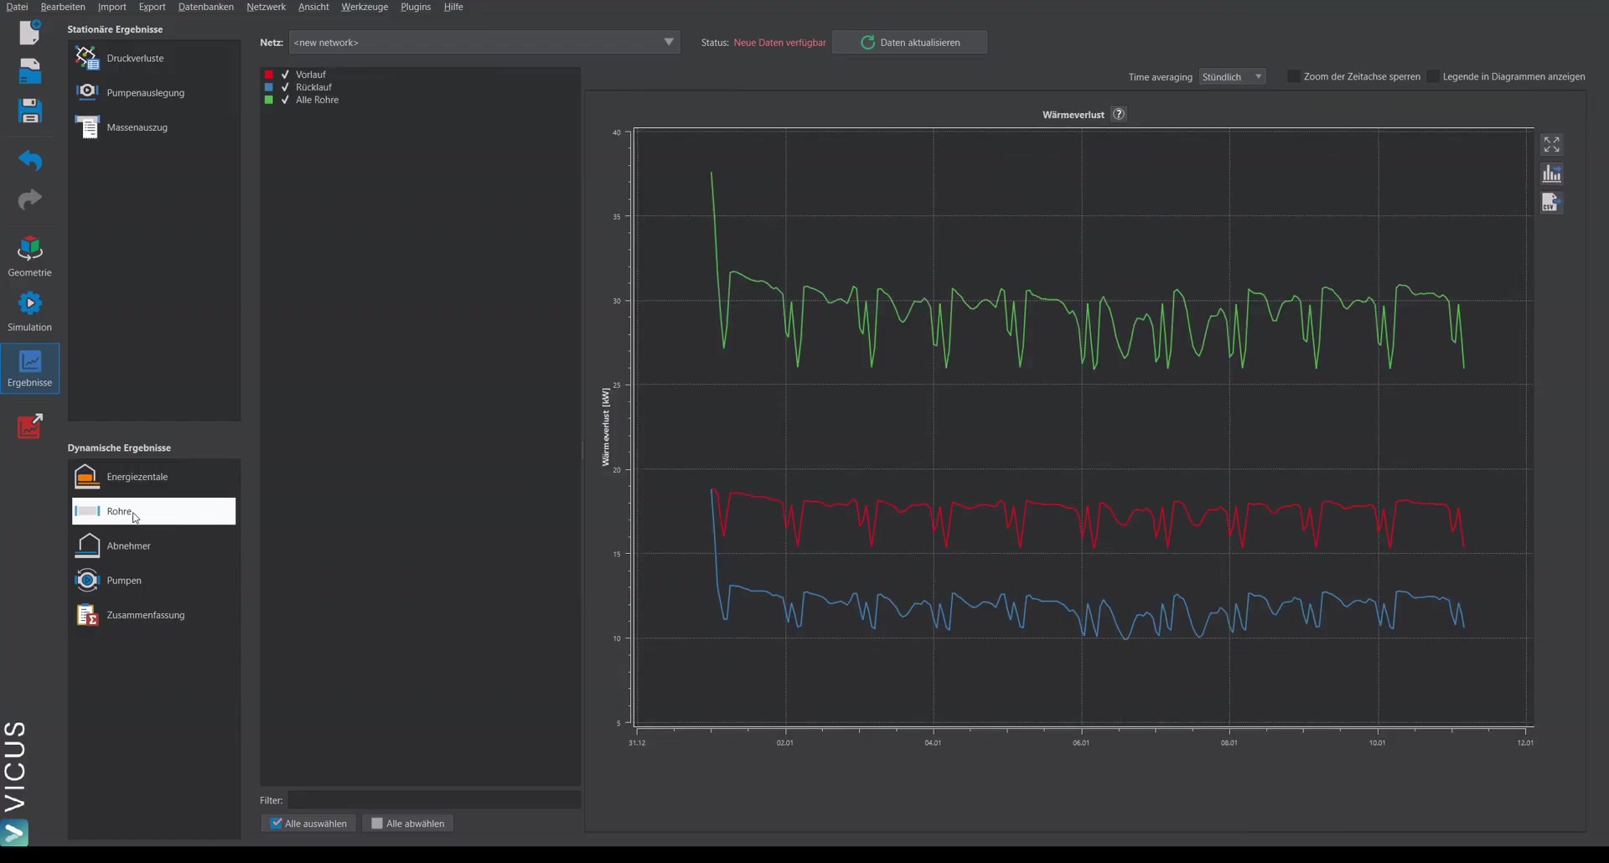Open Zusammenfassung summary results

(x=154, y=615)
